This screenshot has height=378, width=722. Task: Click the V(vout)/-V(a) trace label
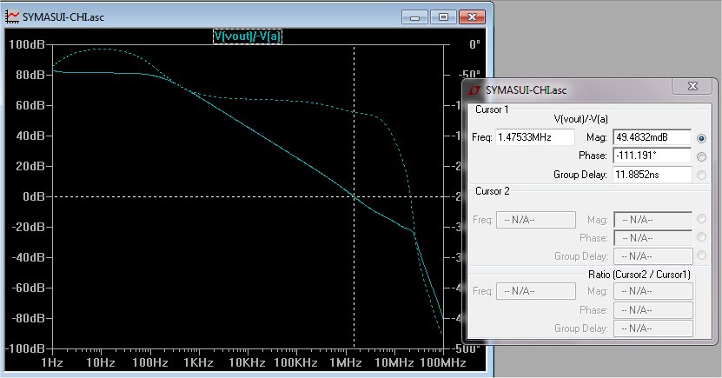(248, 36)
